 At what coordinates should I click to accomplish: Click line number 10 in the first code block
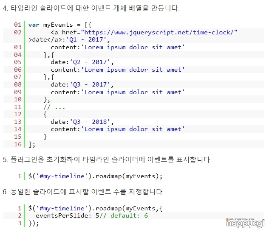click(x=18, y=99)
